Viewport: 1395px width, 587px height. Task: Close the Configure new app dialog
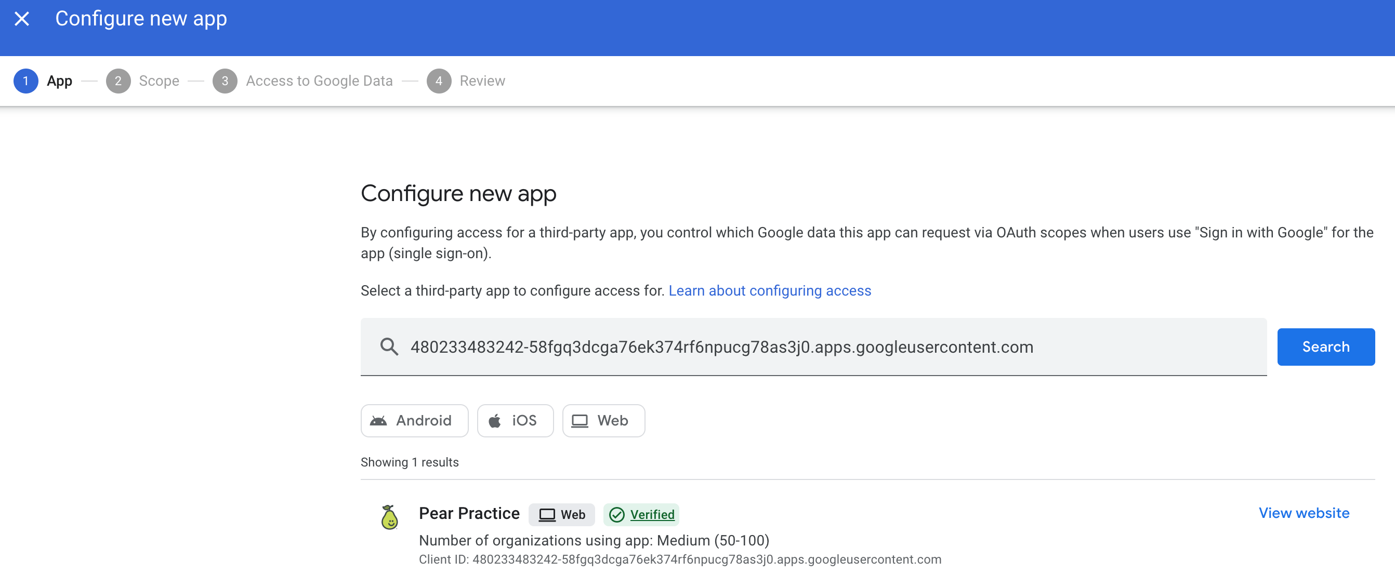[x=22, y=19]
